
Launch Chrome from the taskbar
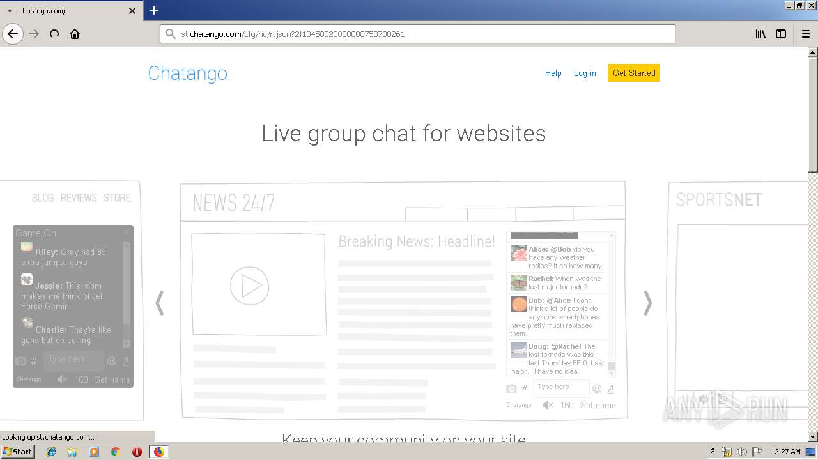click(x=115, y=452)
